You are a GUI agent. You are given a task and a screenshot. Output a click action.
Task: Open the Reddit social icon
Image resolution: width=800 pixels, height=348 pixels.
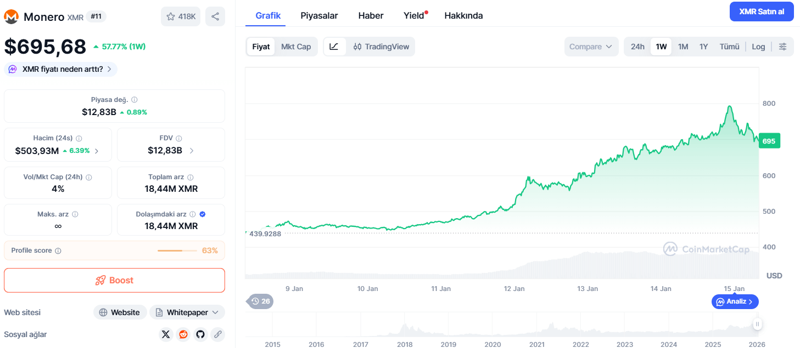pos(183,334)
